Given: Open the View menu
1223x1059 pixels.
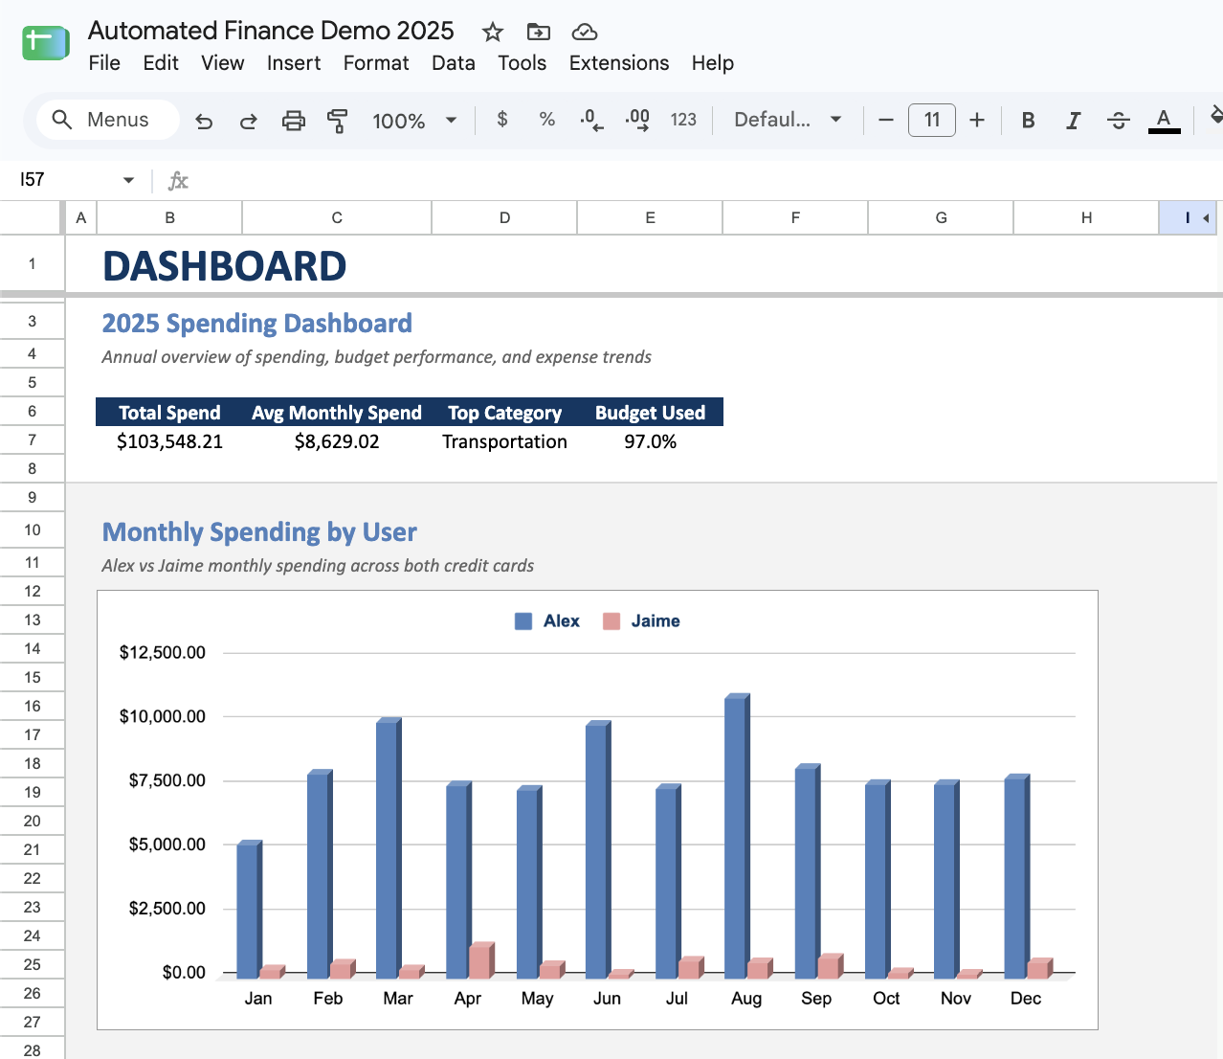Looking at the screenshot, I should [x=222, y=63].
